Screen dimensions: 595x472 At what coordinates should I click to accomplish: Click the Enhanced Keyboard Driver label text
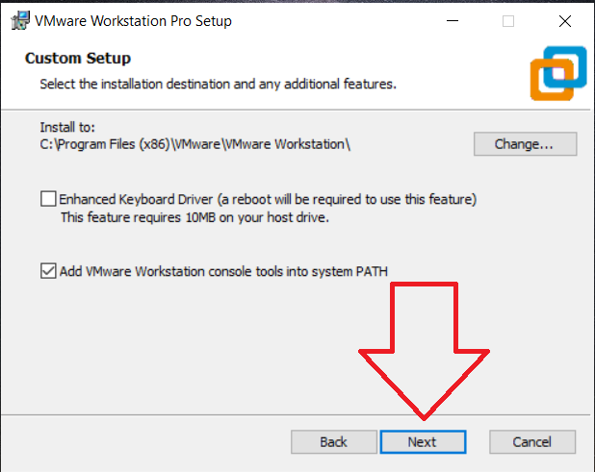pos(268,199)
